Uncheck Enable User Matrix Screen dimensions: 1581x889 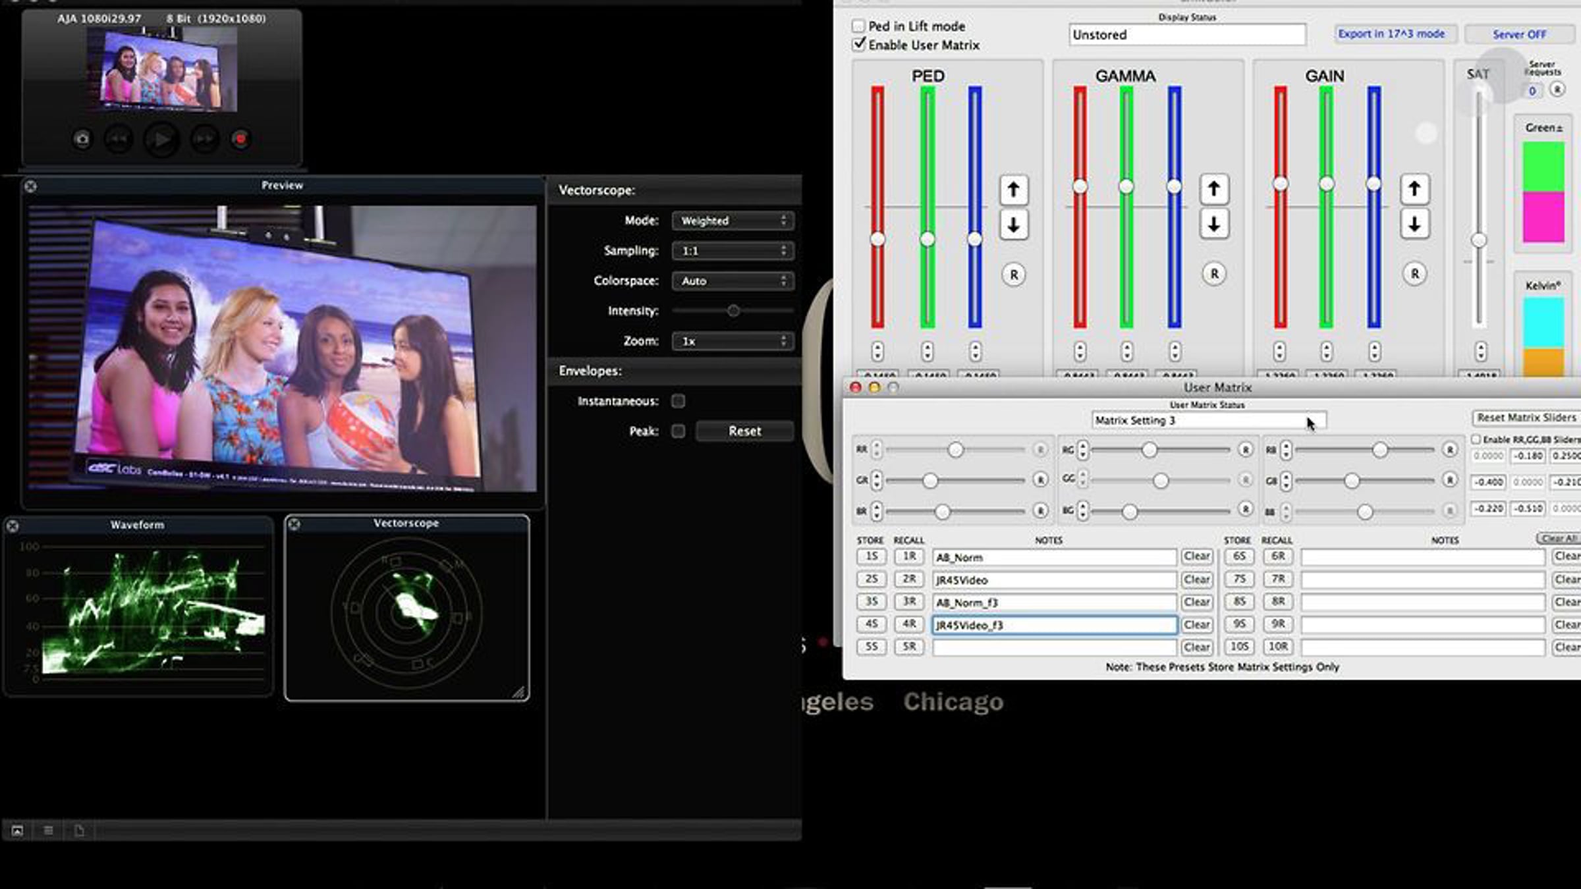(x=858, y=45)
